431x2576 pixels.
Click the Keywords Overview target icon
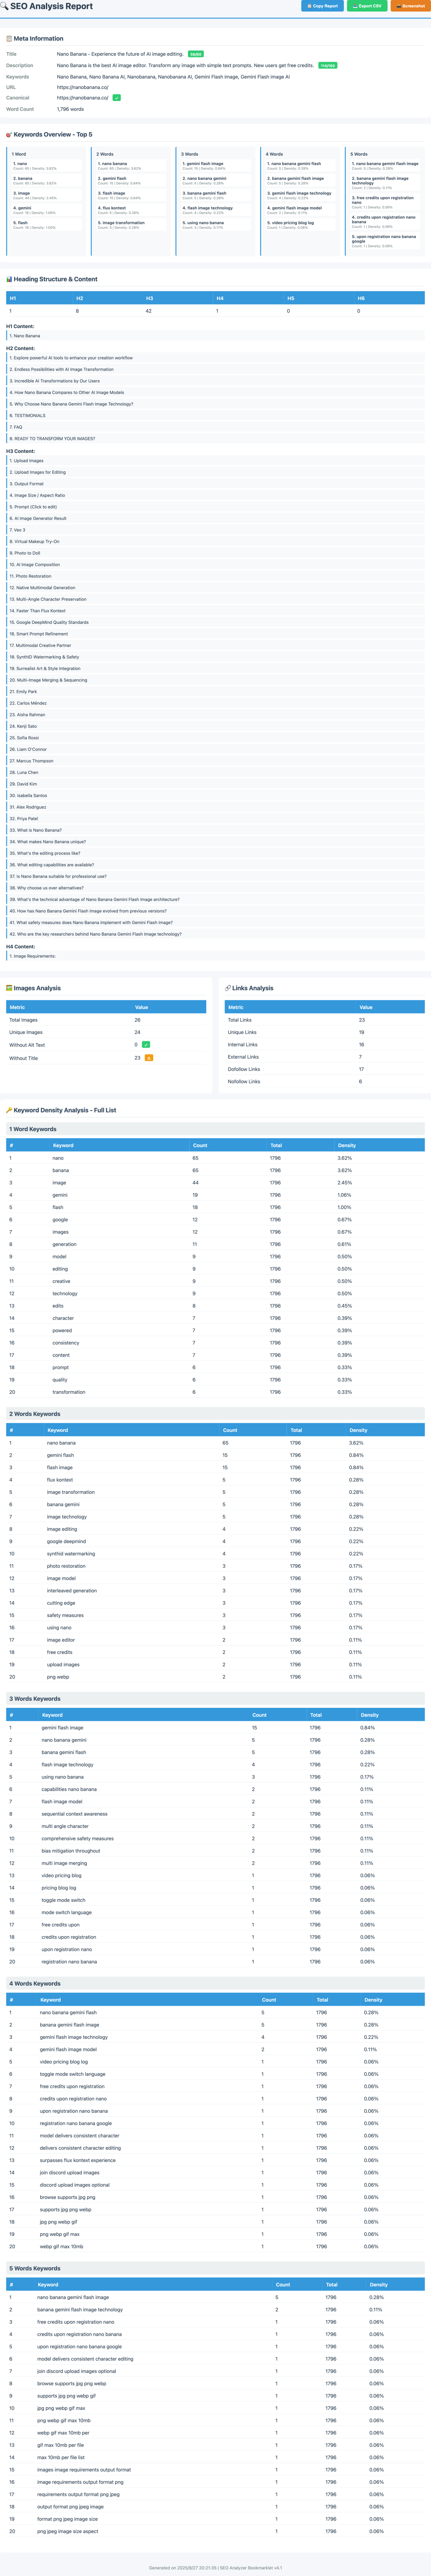(x=9, y=134)
